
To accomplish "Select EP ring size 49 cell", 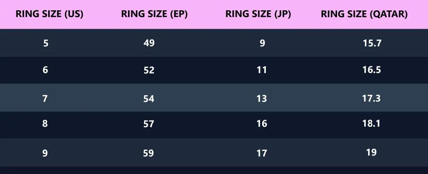I will pyautogui.click(x=149, y=43).
